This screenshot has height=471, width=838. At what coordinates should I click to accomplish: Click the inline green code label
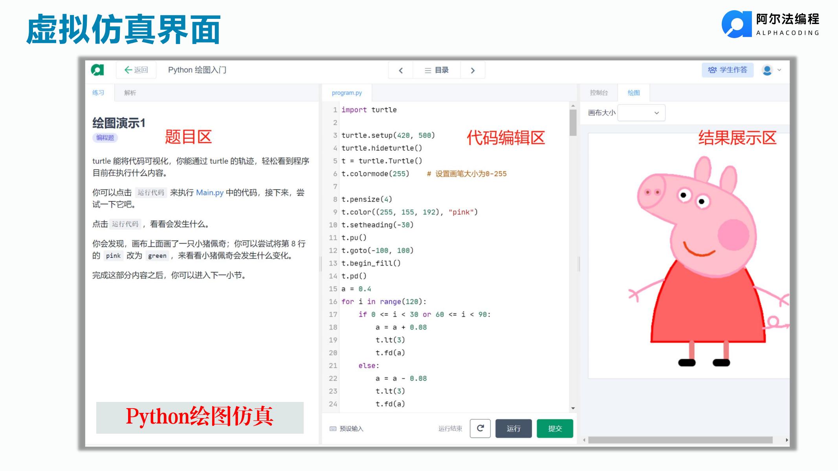tap(157, 256)
